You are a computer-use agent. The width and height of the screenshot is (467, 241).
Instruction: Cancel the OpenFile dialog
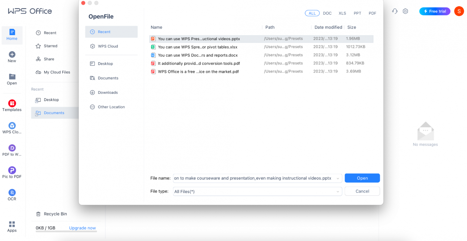click(x=362, y=191)
